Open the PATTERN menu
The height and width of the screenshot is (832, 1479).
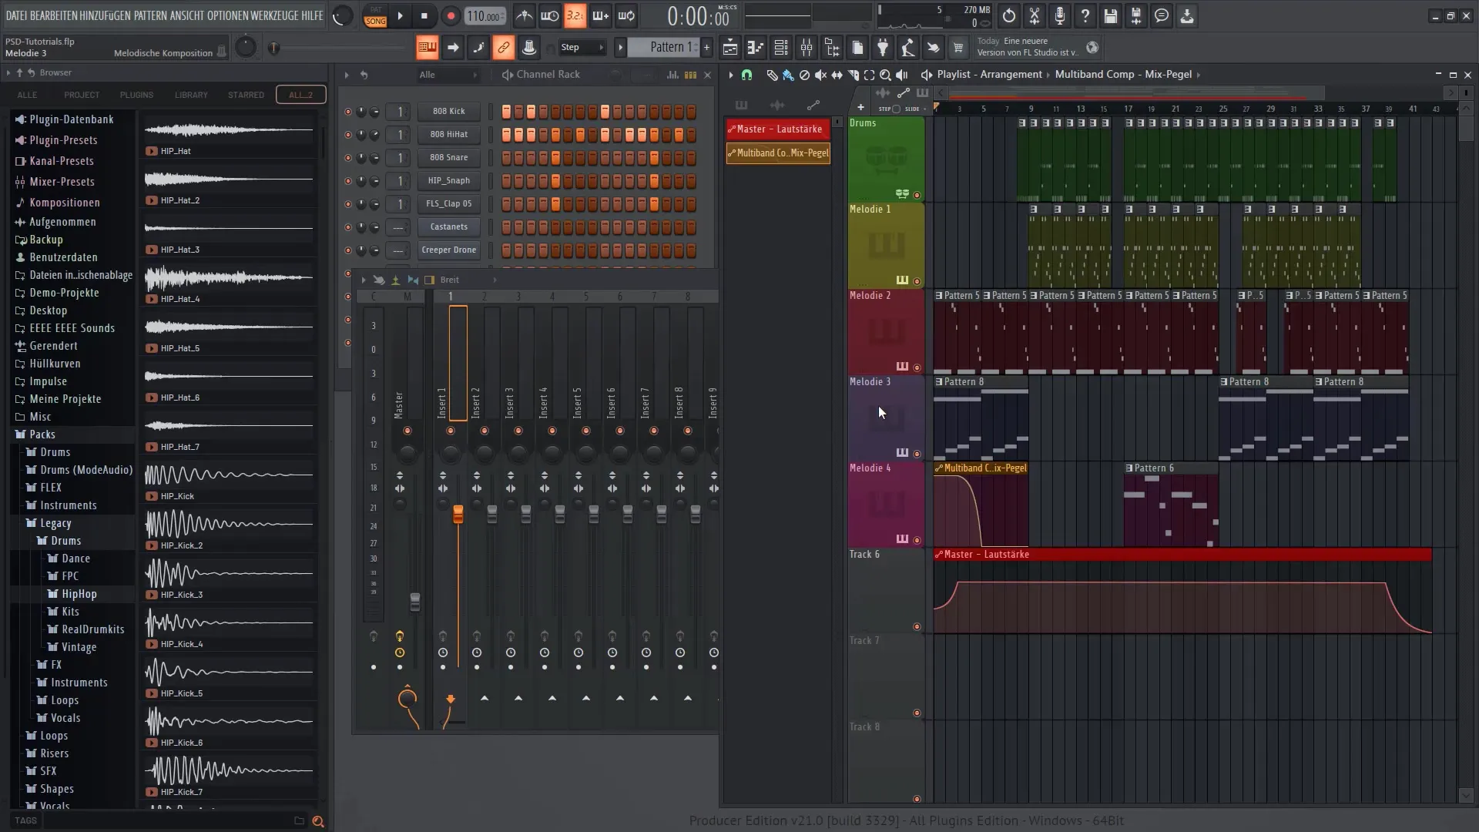[x=149, y=15]
